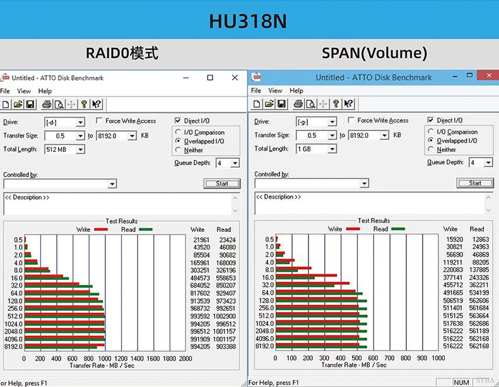Open Total Length 1 GB dropdown

point(332,149)
